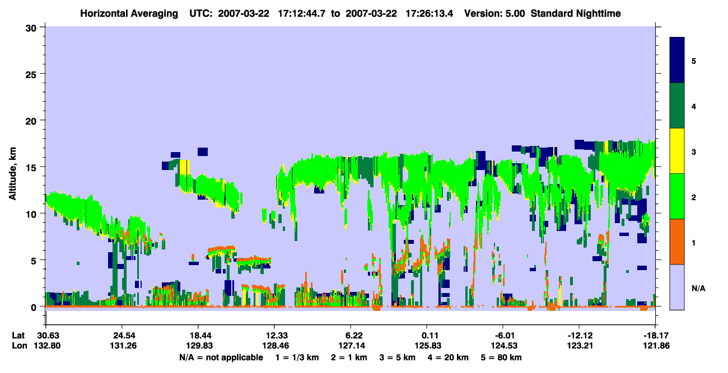Click the 'Lat' row label
728x373 pixels.
19,336
